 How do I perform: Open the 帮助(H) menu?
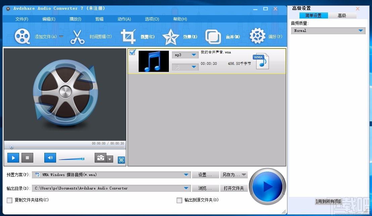click(180, 19)
